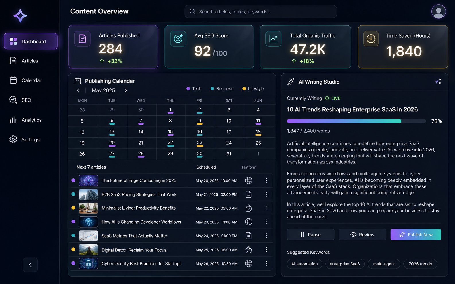
Task: Click the Publishing Calendar header icon
Action: point(78,81)
